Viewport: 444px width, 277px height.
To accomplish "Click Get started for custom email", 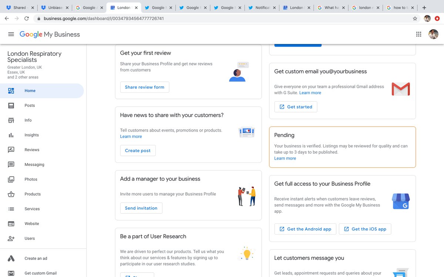I will (x=296, y=107).
